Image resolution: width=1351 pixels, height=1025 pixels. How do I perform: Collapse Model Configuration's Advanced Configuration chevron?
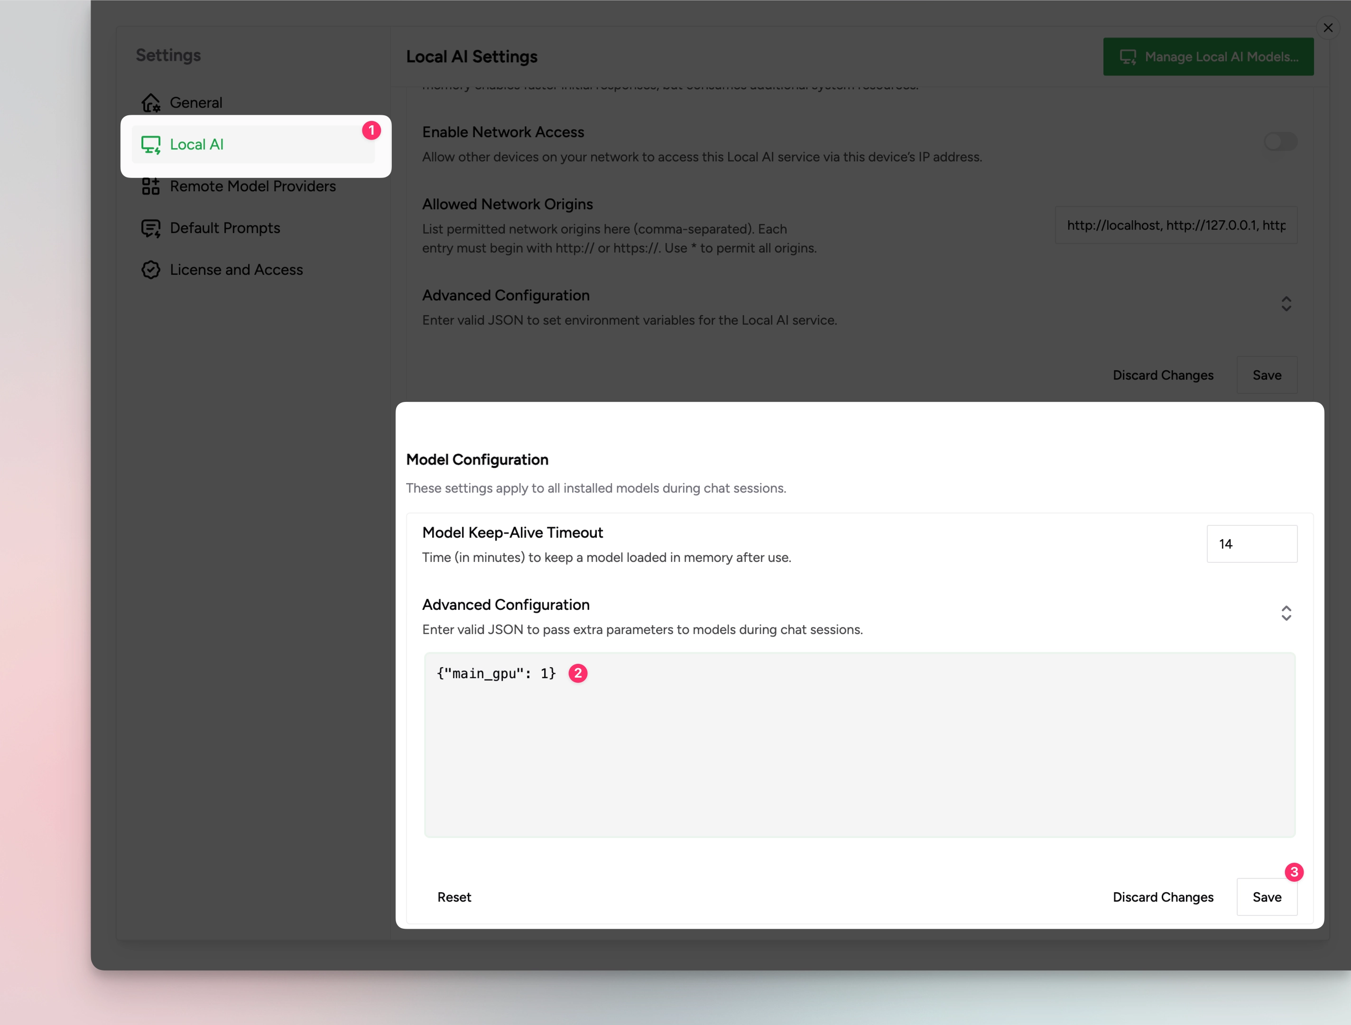click(1286, 613)
